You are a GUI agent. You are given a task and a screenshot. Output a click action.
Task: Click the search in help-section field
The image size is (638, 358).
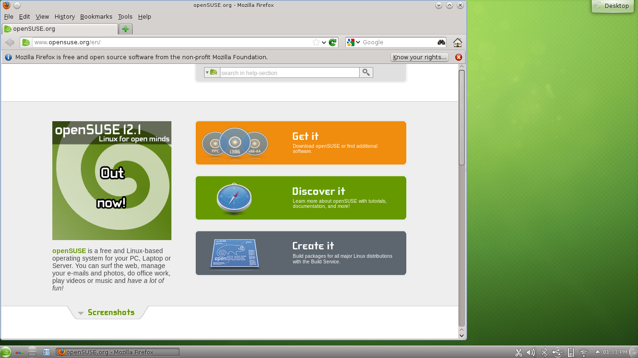[289, 73]
